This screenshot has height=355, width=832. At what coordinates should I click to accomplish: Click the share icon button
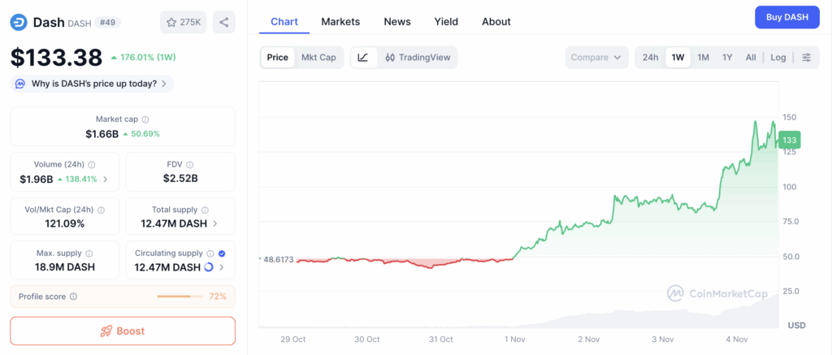[223, 22]
